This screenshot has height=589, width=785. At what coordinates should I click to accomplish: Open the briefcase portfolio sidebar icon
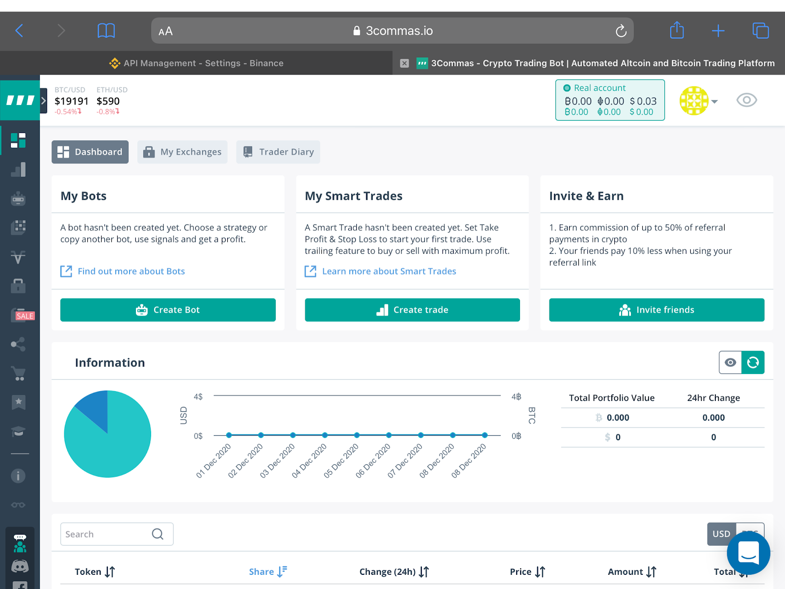click(x=18, y=286)
